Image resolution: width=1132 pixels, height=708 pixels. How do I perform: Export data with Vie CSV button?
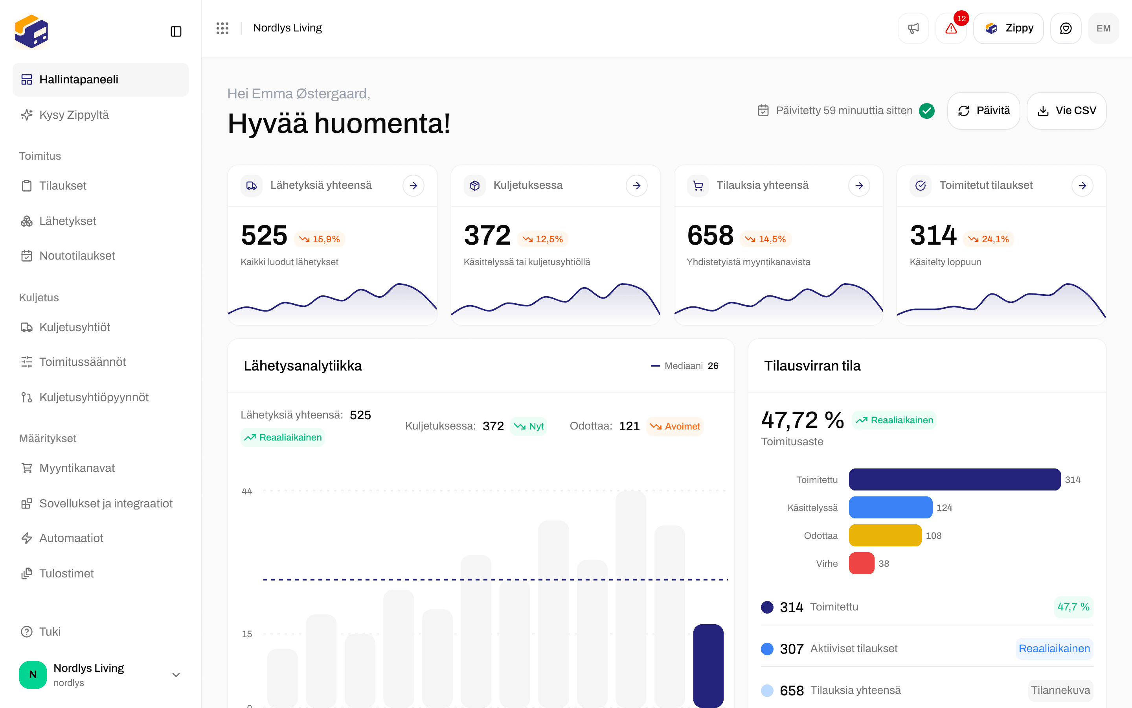(x=1066, y=111)
